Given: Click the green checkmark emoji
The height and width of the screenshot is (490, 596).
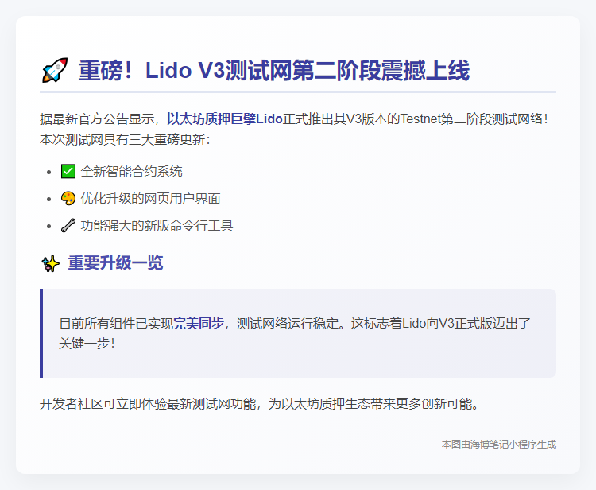Looking at the screenshot, I should [x=68, y=171].
